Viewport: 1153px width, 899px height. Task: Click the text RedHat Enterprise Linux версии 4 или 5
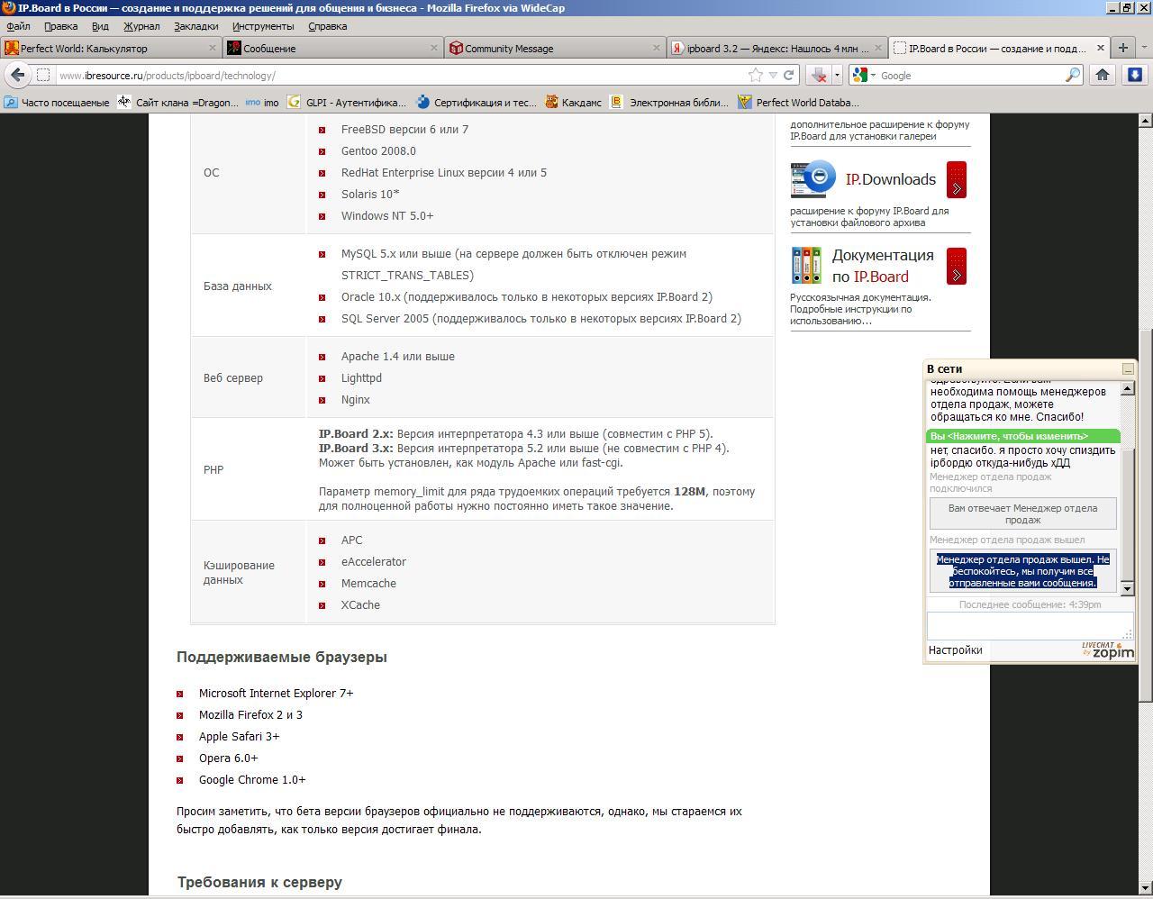(x=444, y=173)
